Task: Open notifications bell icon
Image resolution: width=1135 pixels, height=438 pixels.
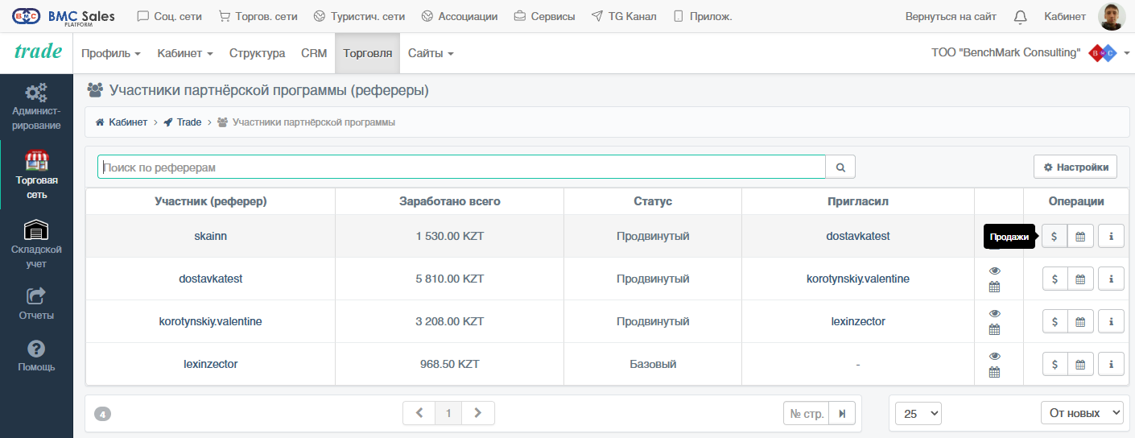Action: coord(1020,16)
